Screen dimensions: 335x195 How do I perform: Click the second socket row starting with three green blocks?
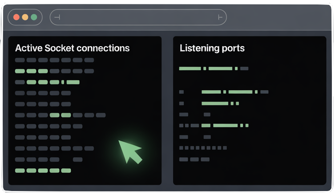click(x=54, y=71)
